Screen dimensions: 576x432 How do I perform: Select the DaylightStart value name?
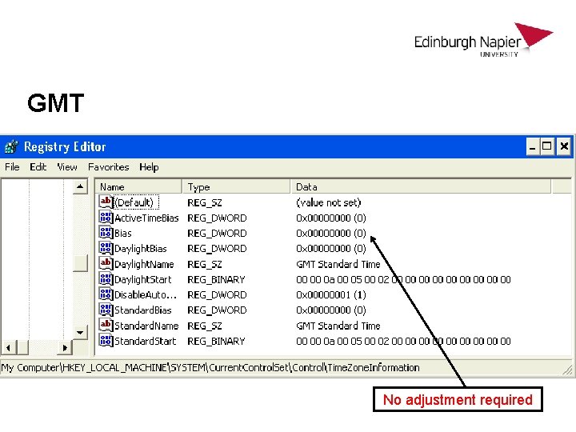click(143, 279)
